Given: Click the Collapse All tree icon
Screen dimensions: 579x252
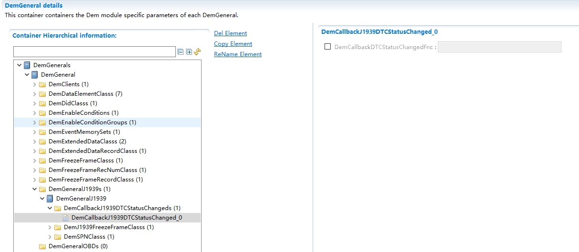Looking at the screenshot, I should pyautogui.click(x=180, y=52).
